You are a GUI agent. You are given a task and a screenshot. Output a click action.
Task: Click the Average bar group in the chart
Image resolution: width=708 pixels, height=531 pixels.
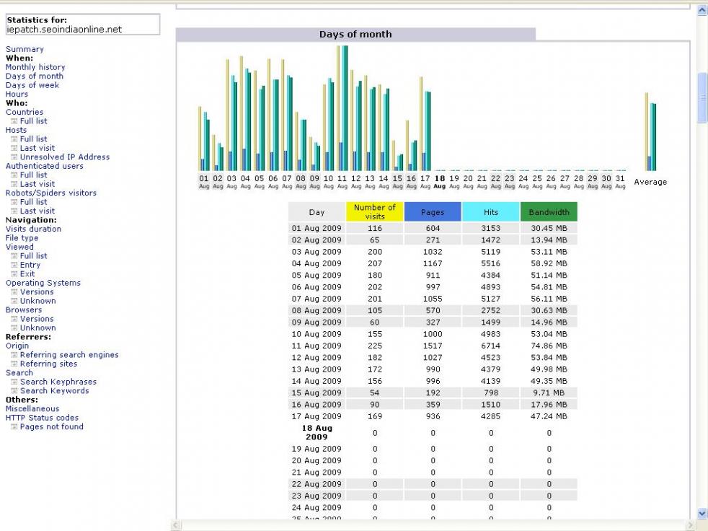click(650, 136)
